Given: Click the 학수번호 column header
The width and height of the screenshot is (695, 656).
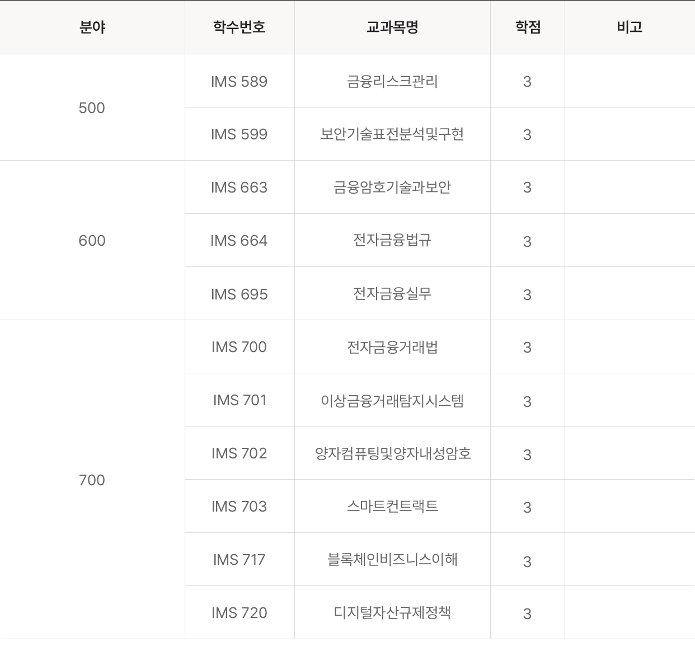Looking at the screenshot, I should 239,27.
